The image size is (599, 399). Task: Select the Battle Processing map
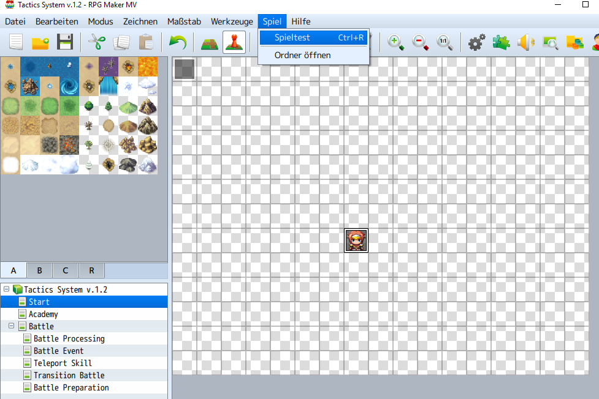click(x=84, y=338)
